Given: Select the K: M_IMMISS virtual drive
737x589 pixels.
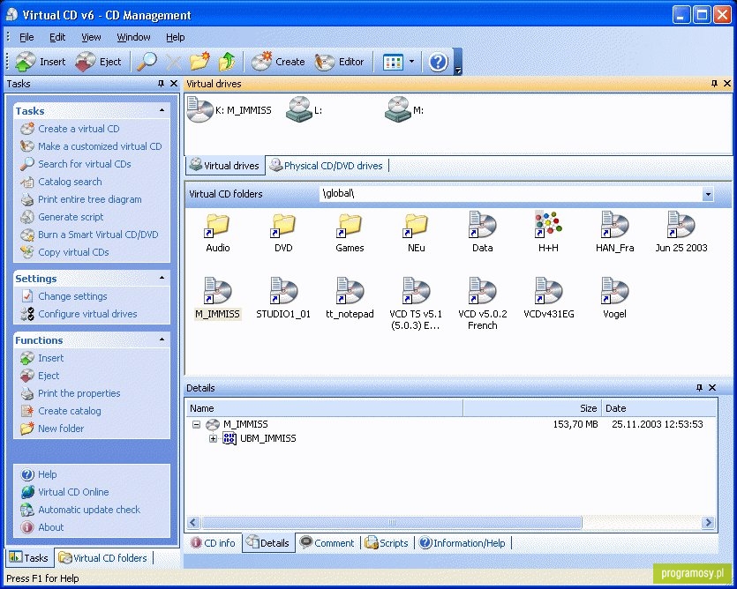Looking at the screenshot, I should pos(229,110).
